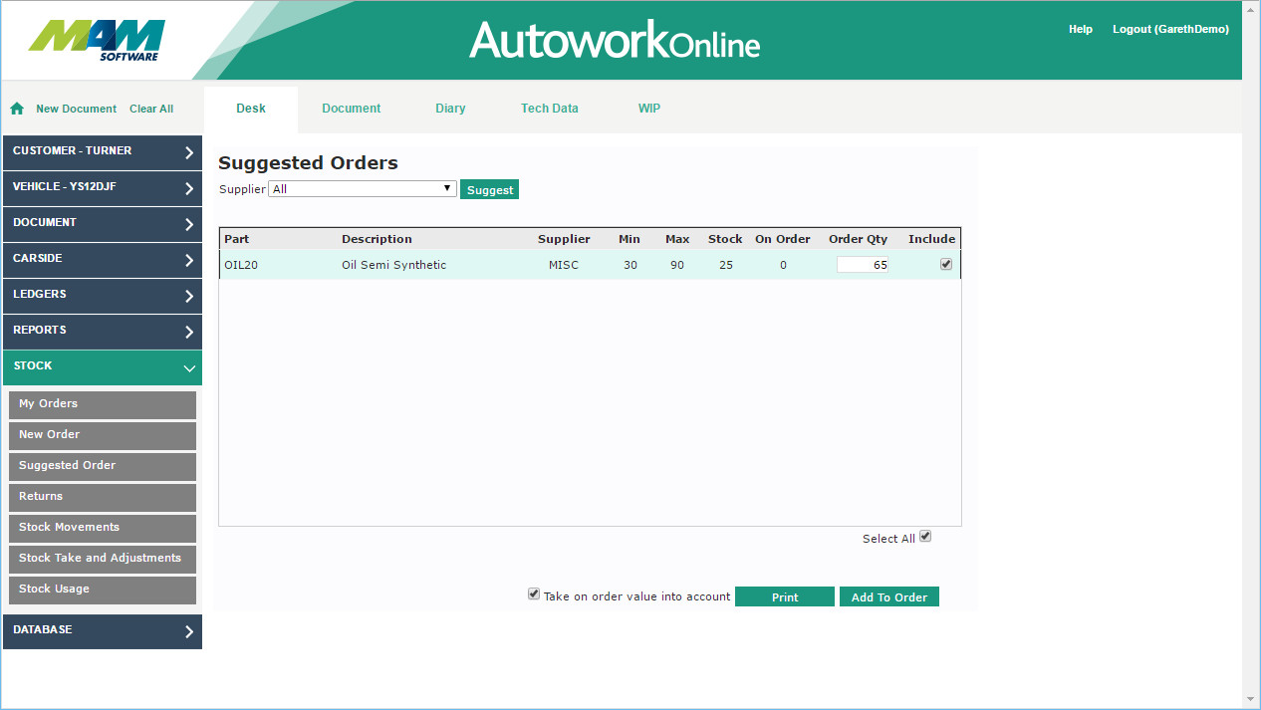Disable Take on order value into account
The image size is (1261, 710).
click(x=534, y=593)
